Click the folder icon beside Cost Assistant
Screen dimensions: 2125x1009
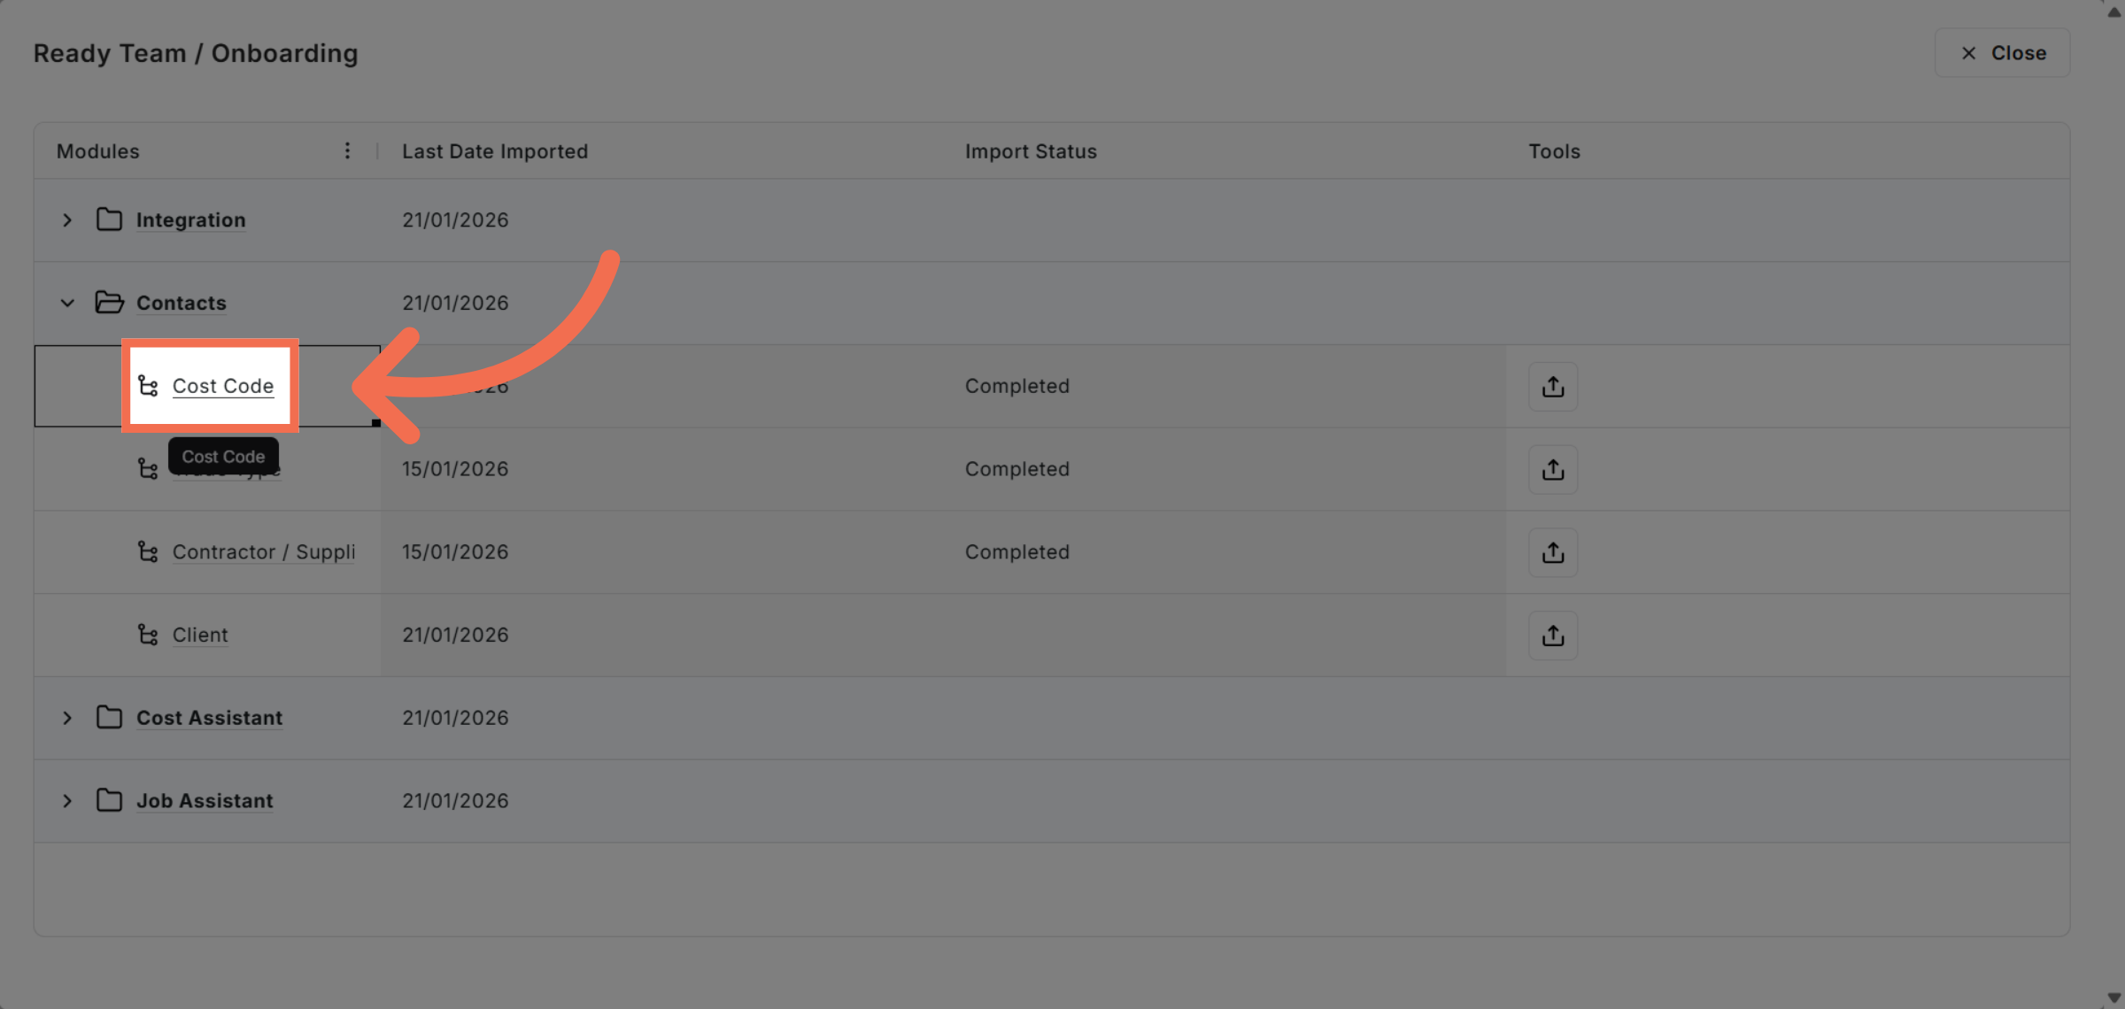[x=109, y=718]
